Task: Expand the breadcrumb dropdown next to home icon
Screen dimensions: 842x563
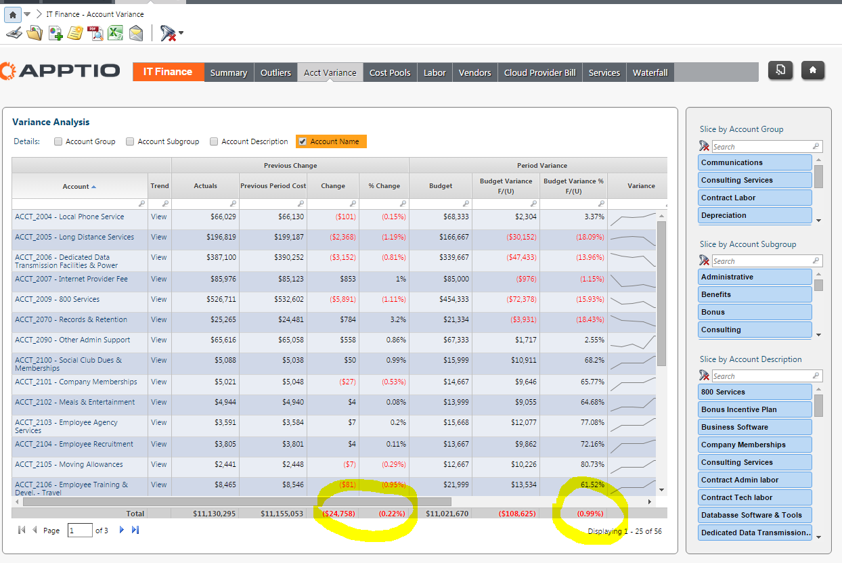Action: [x=26, y=14]
